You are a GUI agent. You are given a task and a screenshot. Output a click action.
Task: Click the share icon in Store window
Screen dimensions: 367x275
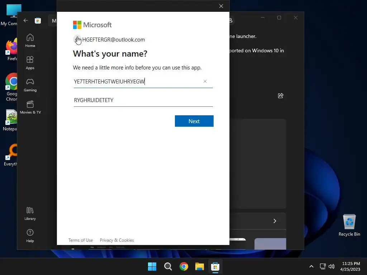pyautogui.click(x=280, y=95)
